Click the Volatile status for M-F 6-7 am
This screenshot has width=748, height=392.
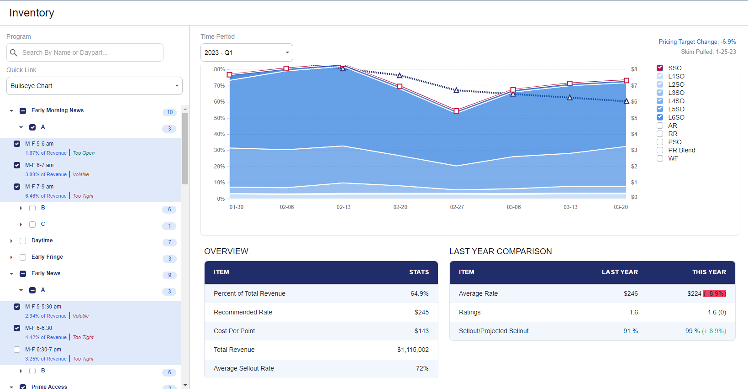(81, 174)
